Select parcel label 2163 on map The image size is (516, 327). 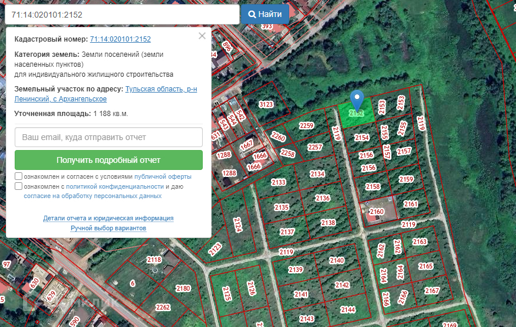[420, 241]
